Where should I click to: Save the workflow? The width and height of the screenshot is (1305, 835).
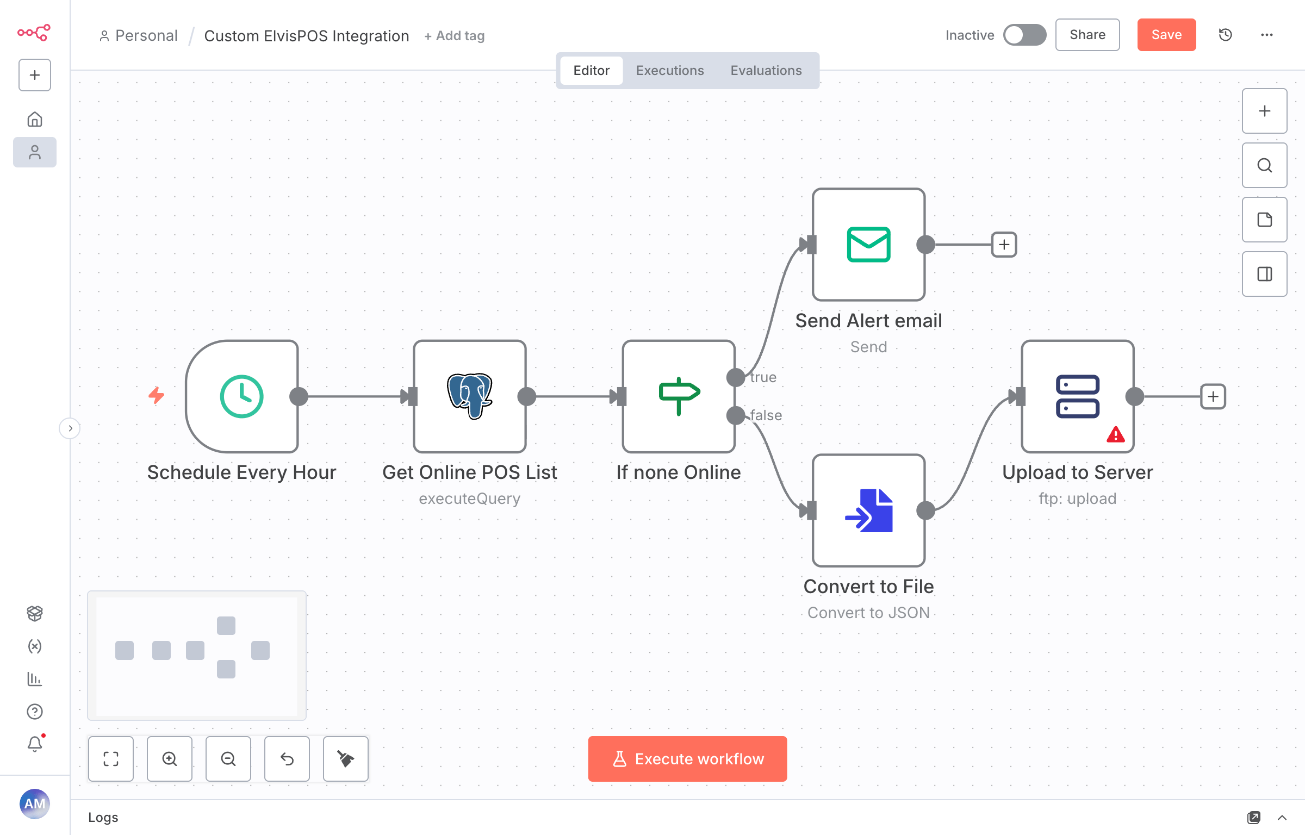(x=1166, y=35)
